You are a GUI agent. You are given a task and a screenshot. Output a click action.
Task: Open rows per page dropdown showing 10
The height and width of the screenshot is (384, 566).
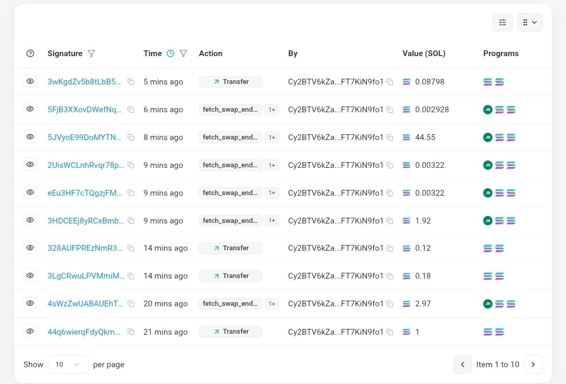pyautogui.click(x=68, y=365)
